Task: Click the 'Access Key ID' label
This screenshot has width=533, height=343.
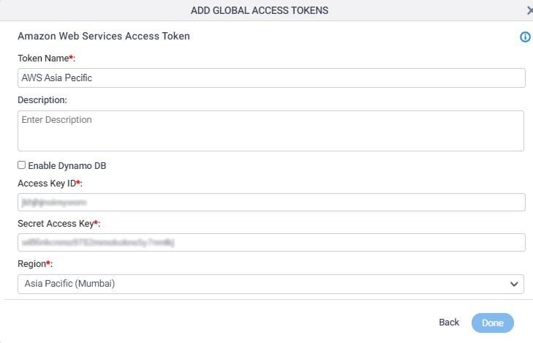Action: [x=50, y=184]
